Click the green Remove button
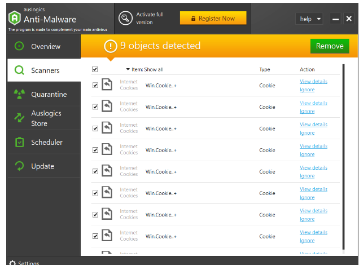This screenshot has height=266, width=359. pos(330,46)
